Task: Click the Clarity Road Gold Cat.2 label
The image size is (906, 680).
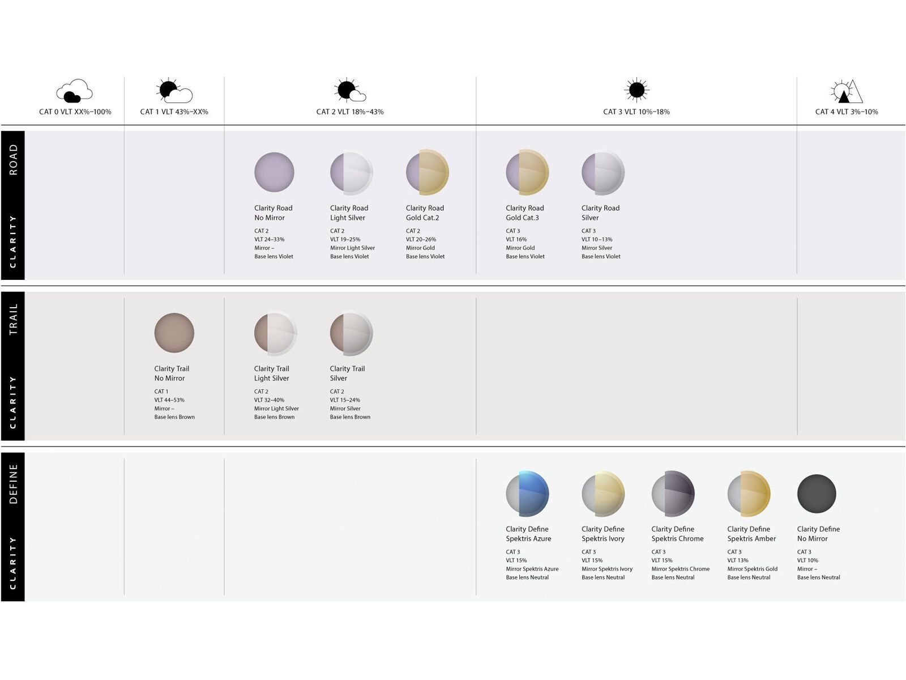Action: tap(424, 212)
